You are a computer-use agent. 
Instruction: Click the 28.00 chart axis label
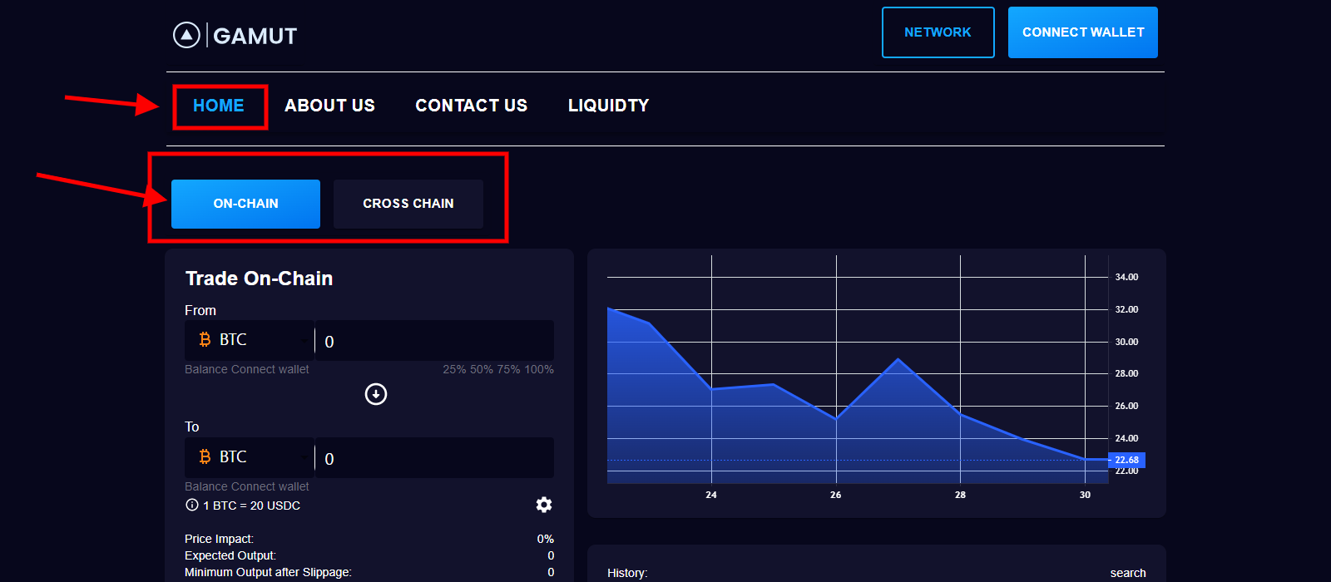[1126, 373]
